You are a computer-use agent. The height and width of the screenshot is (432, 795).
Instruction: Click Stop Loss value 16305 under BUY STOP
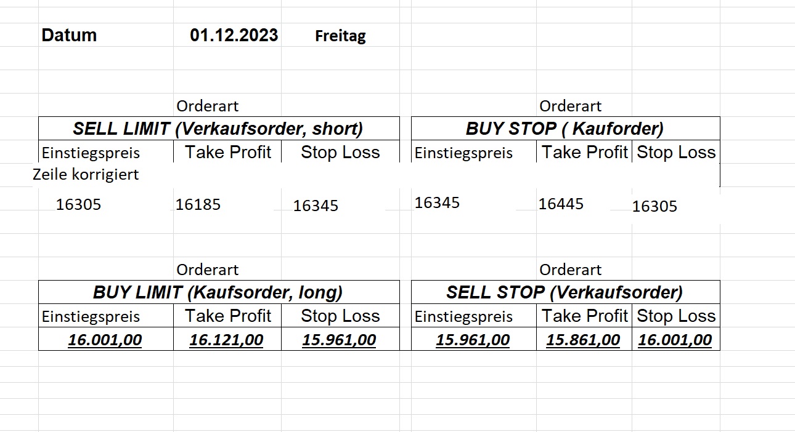click(654, 206)
